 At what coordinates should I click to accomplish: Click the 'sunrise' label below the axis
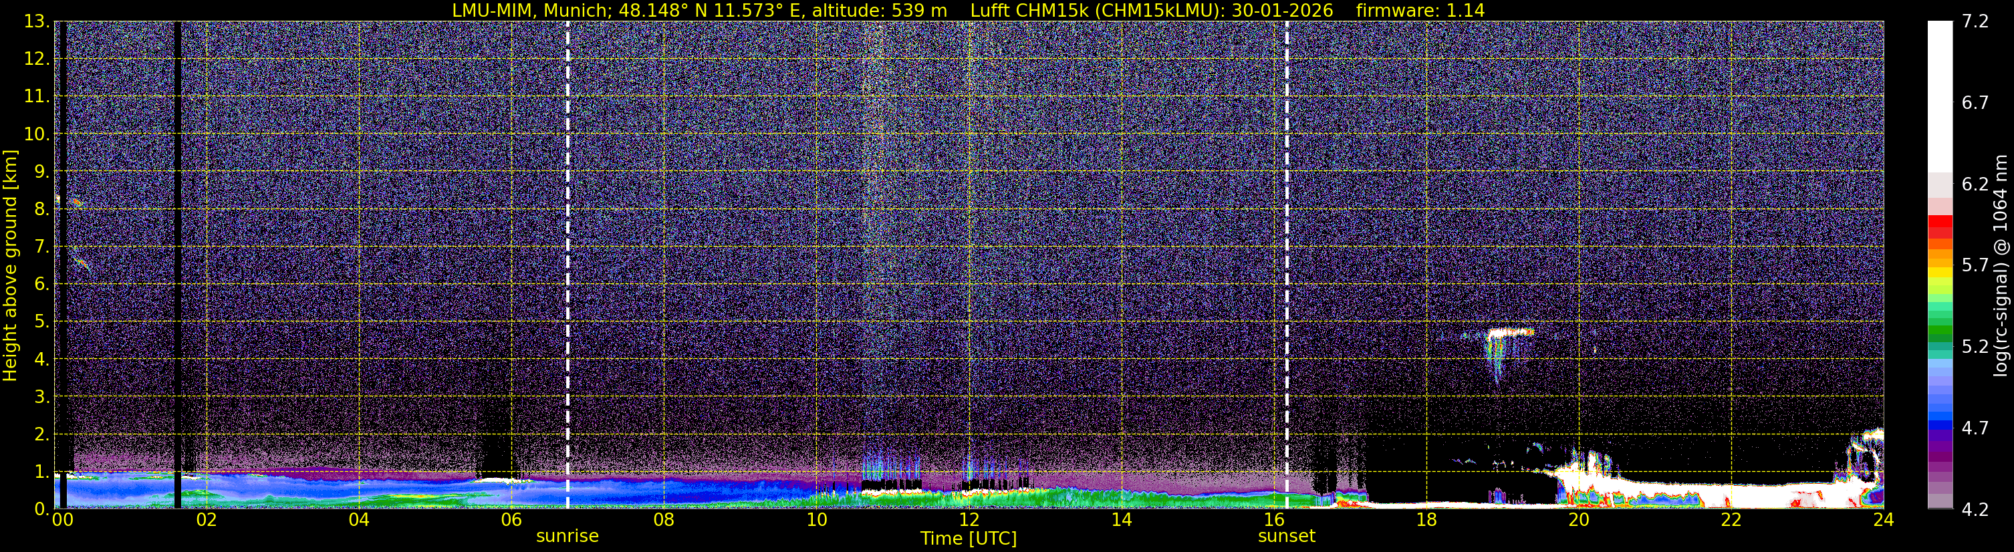tap(568, 537)
